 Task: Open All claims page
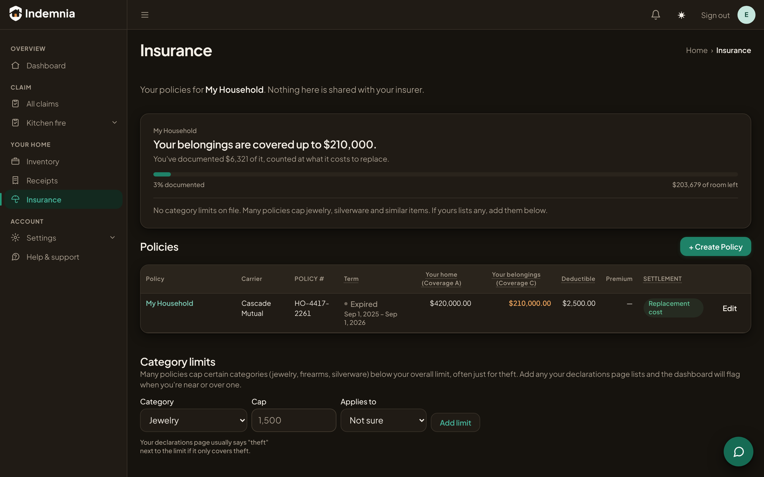coord(63,104)
